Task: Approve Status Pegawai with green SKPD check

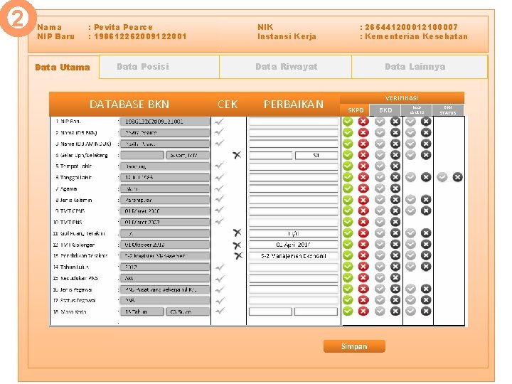Action: (x=348, y=300)
